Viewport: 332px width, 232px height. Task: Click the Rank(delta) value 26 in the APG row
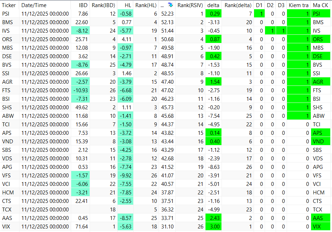249,167
